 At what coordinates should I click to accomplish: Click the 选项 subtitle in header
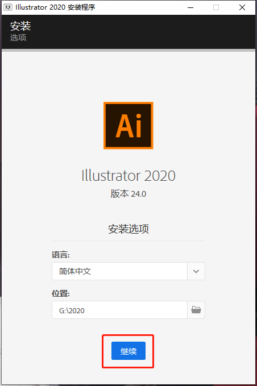(18, 38)
